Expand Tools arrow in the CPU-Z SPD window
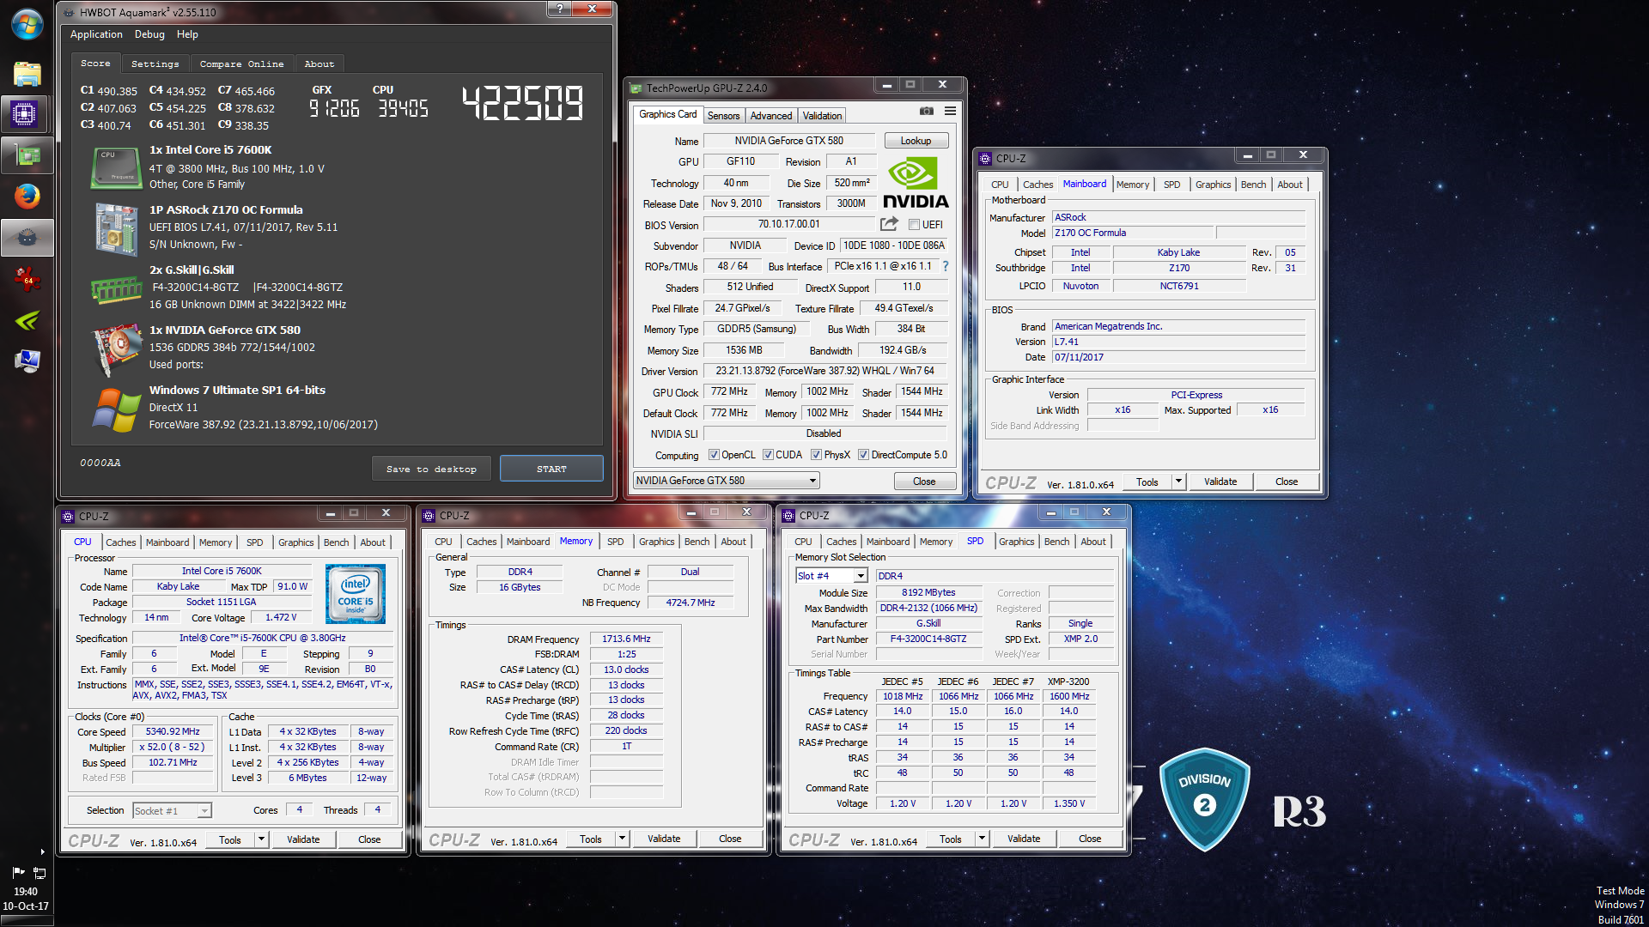1649x927 pixels. [982, 839]
